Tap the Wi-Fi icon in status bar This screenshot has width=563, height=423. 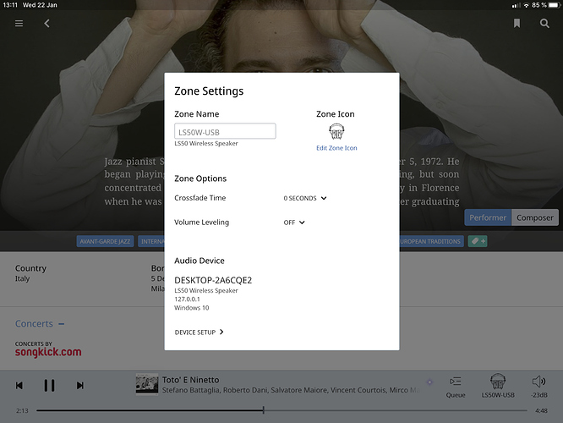coord(526,5)
